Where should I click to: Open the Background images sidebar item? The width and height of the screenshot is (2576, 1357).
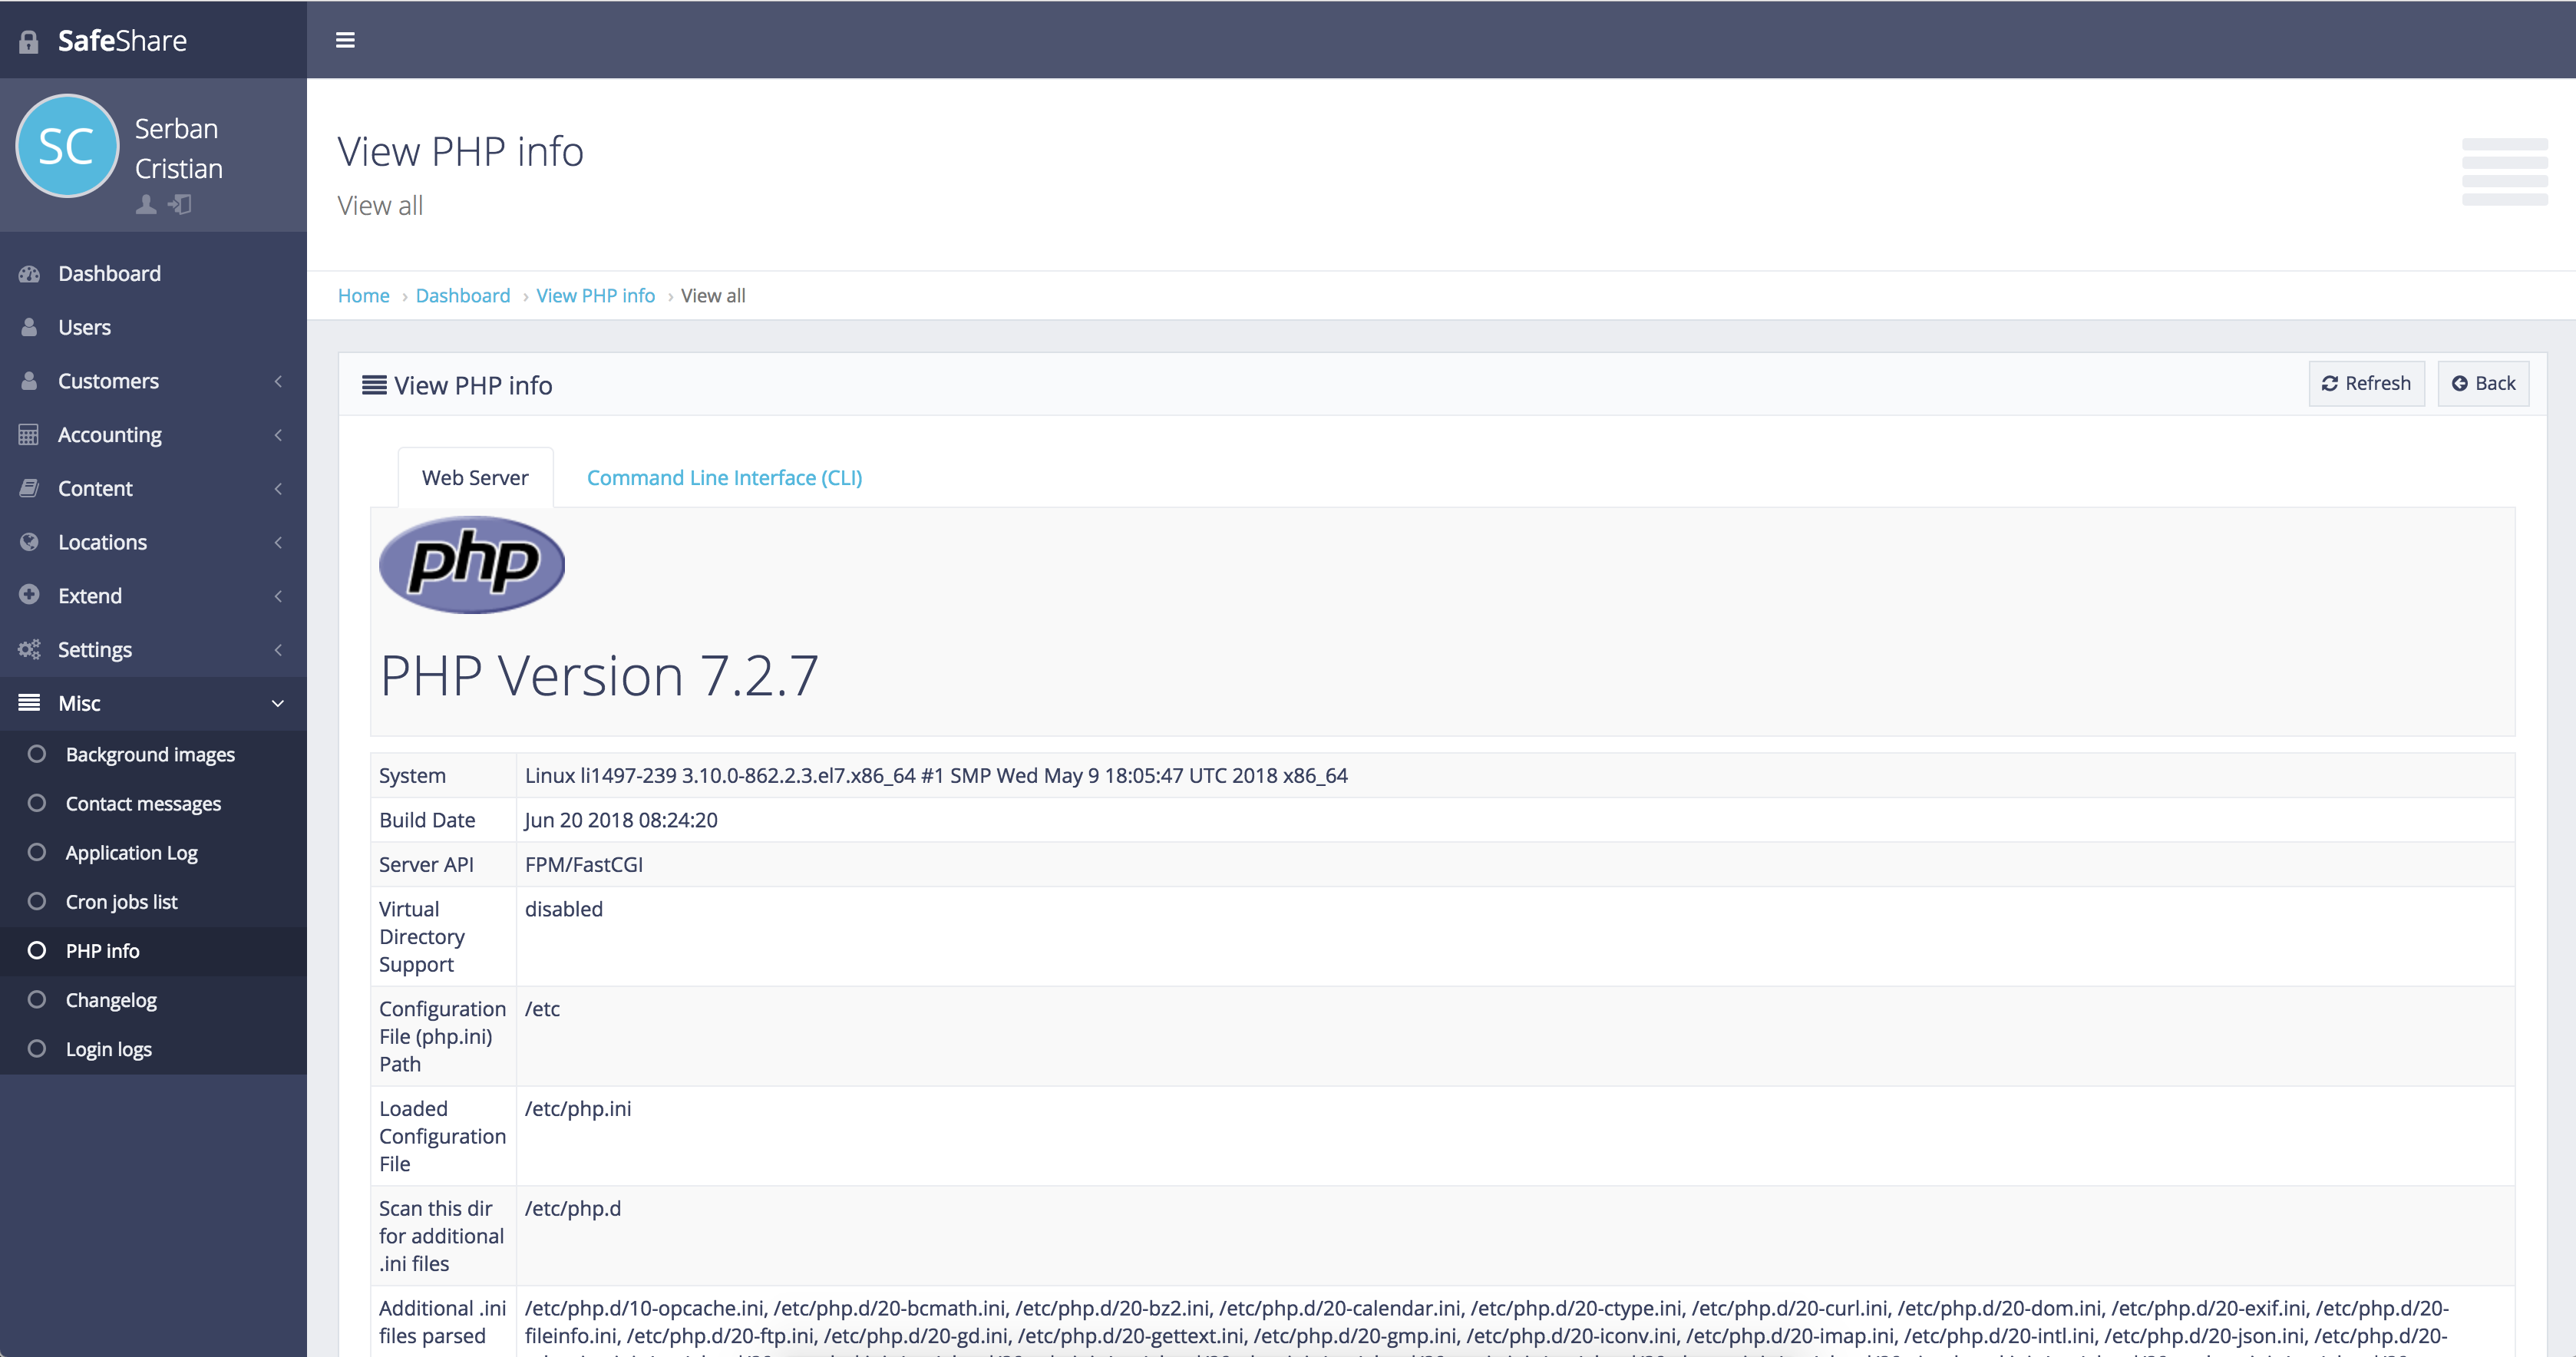pos(153,755)
